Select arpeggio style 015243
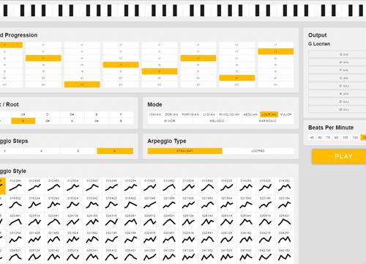 54,203
